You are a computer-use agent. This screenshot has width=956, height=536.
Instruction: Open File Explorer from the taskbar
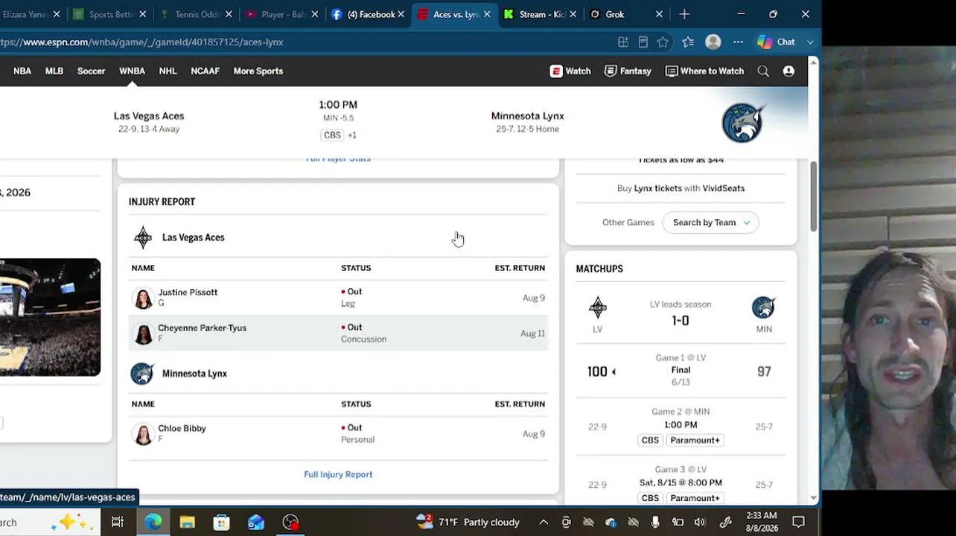[x=187, y=522]
